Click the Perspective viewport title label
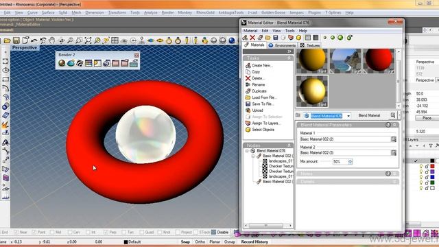The width and height of the screenshot is (439, 247). coord(25,47)
